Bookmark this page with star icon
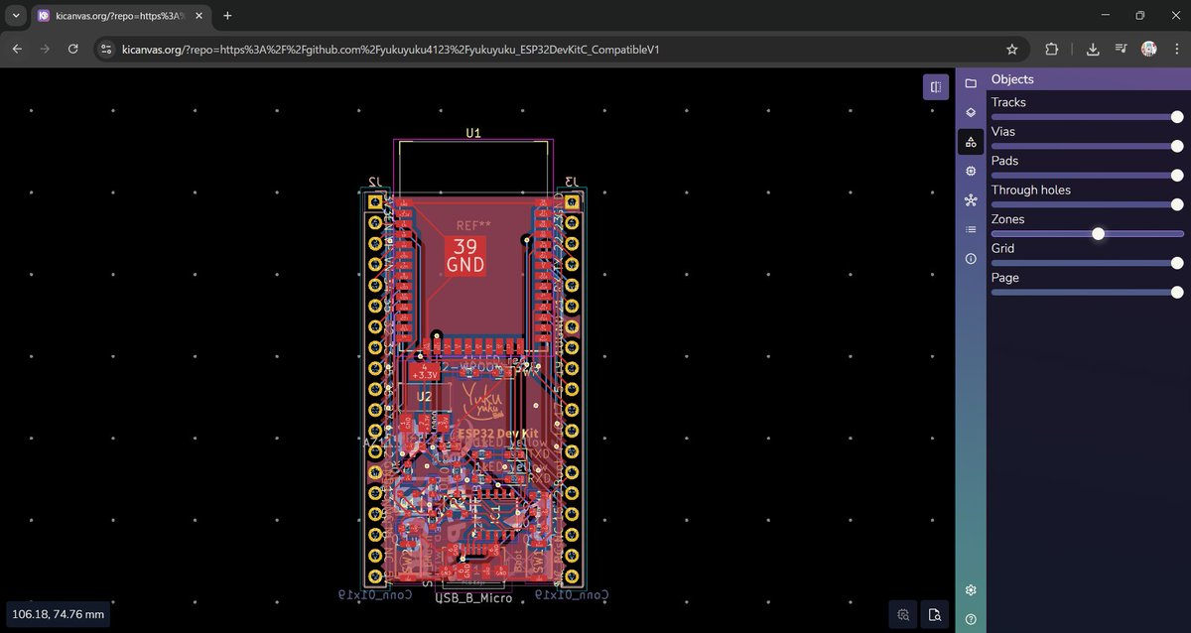 tap(1012, 49)
